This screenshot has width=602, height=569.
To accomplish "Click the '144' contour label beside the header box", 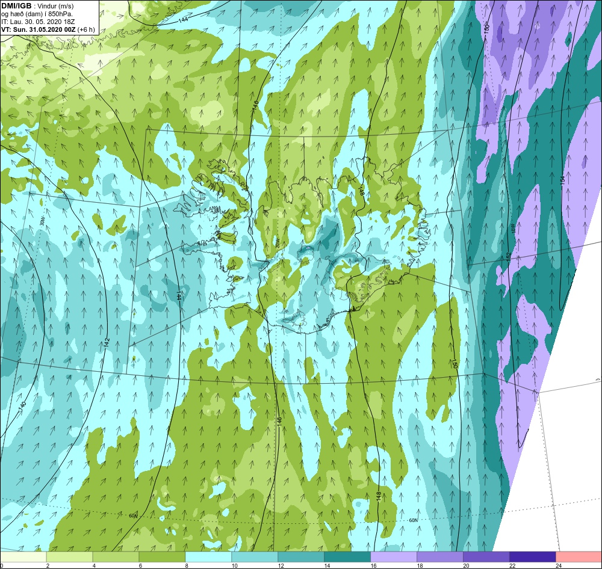I will (x=183, y=20).
